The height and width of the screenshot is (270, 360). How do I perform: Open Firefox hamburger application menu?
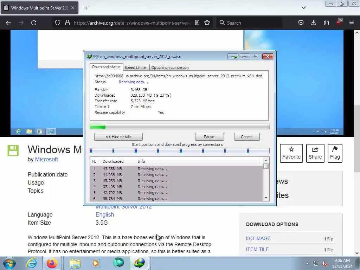[x=352, y=22]
